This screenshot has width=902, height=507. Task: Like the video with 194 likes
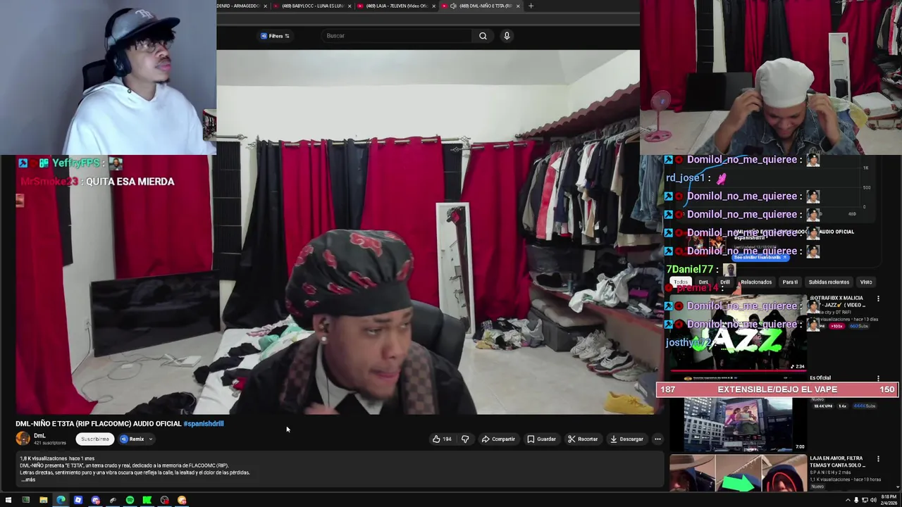coord(442,439)
